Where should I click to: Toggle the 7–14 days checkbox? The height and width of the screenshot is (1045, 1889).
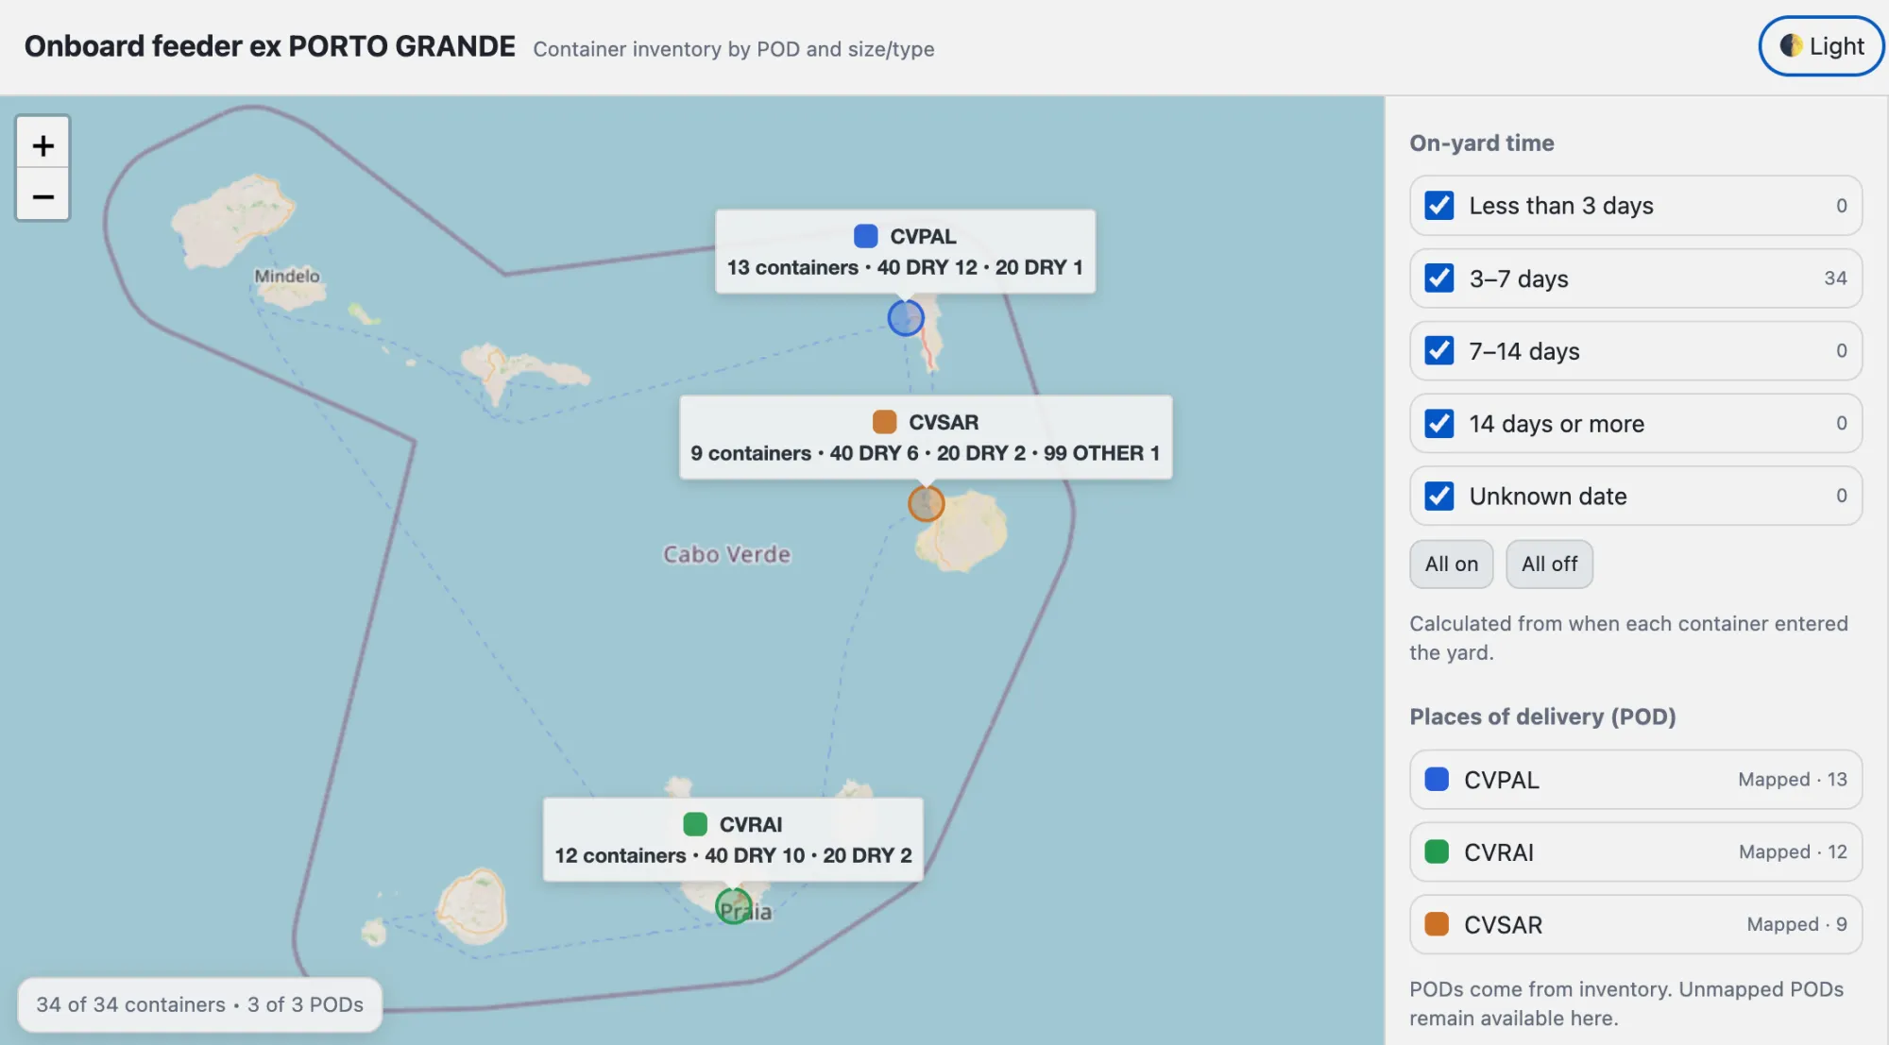pos(1439,350)
